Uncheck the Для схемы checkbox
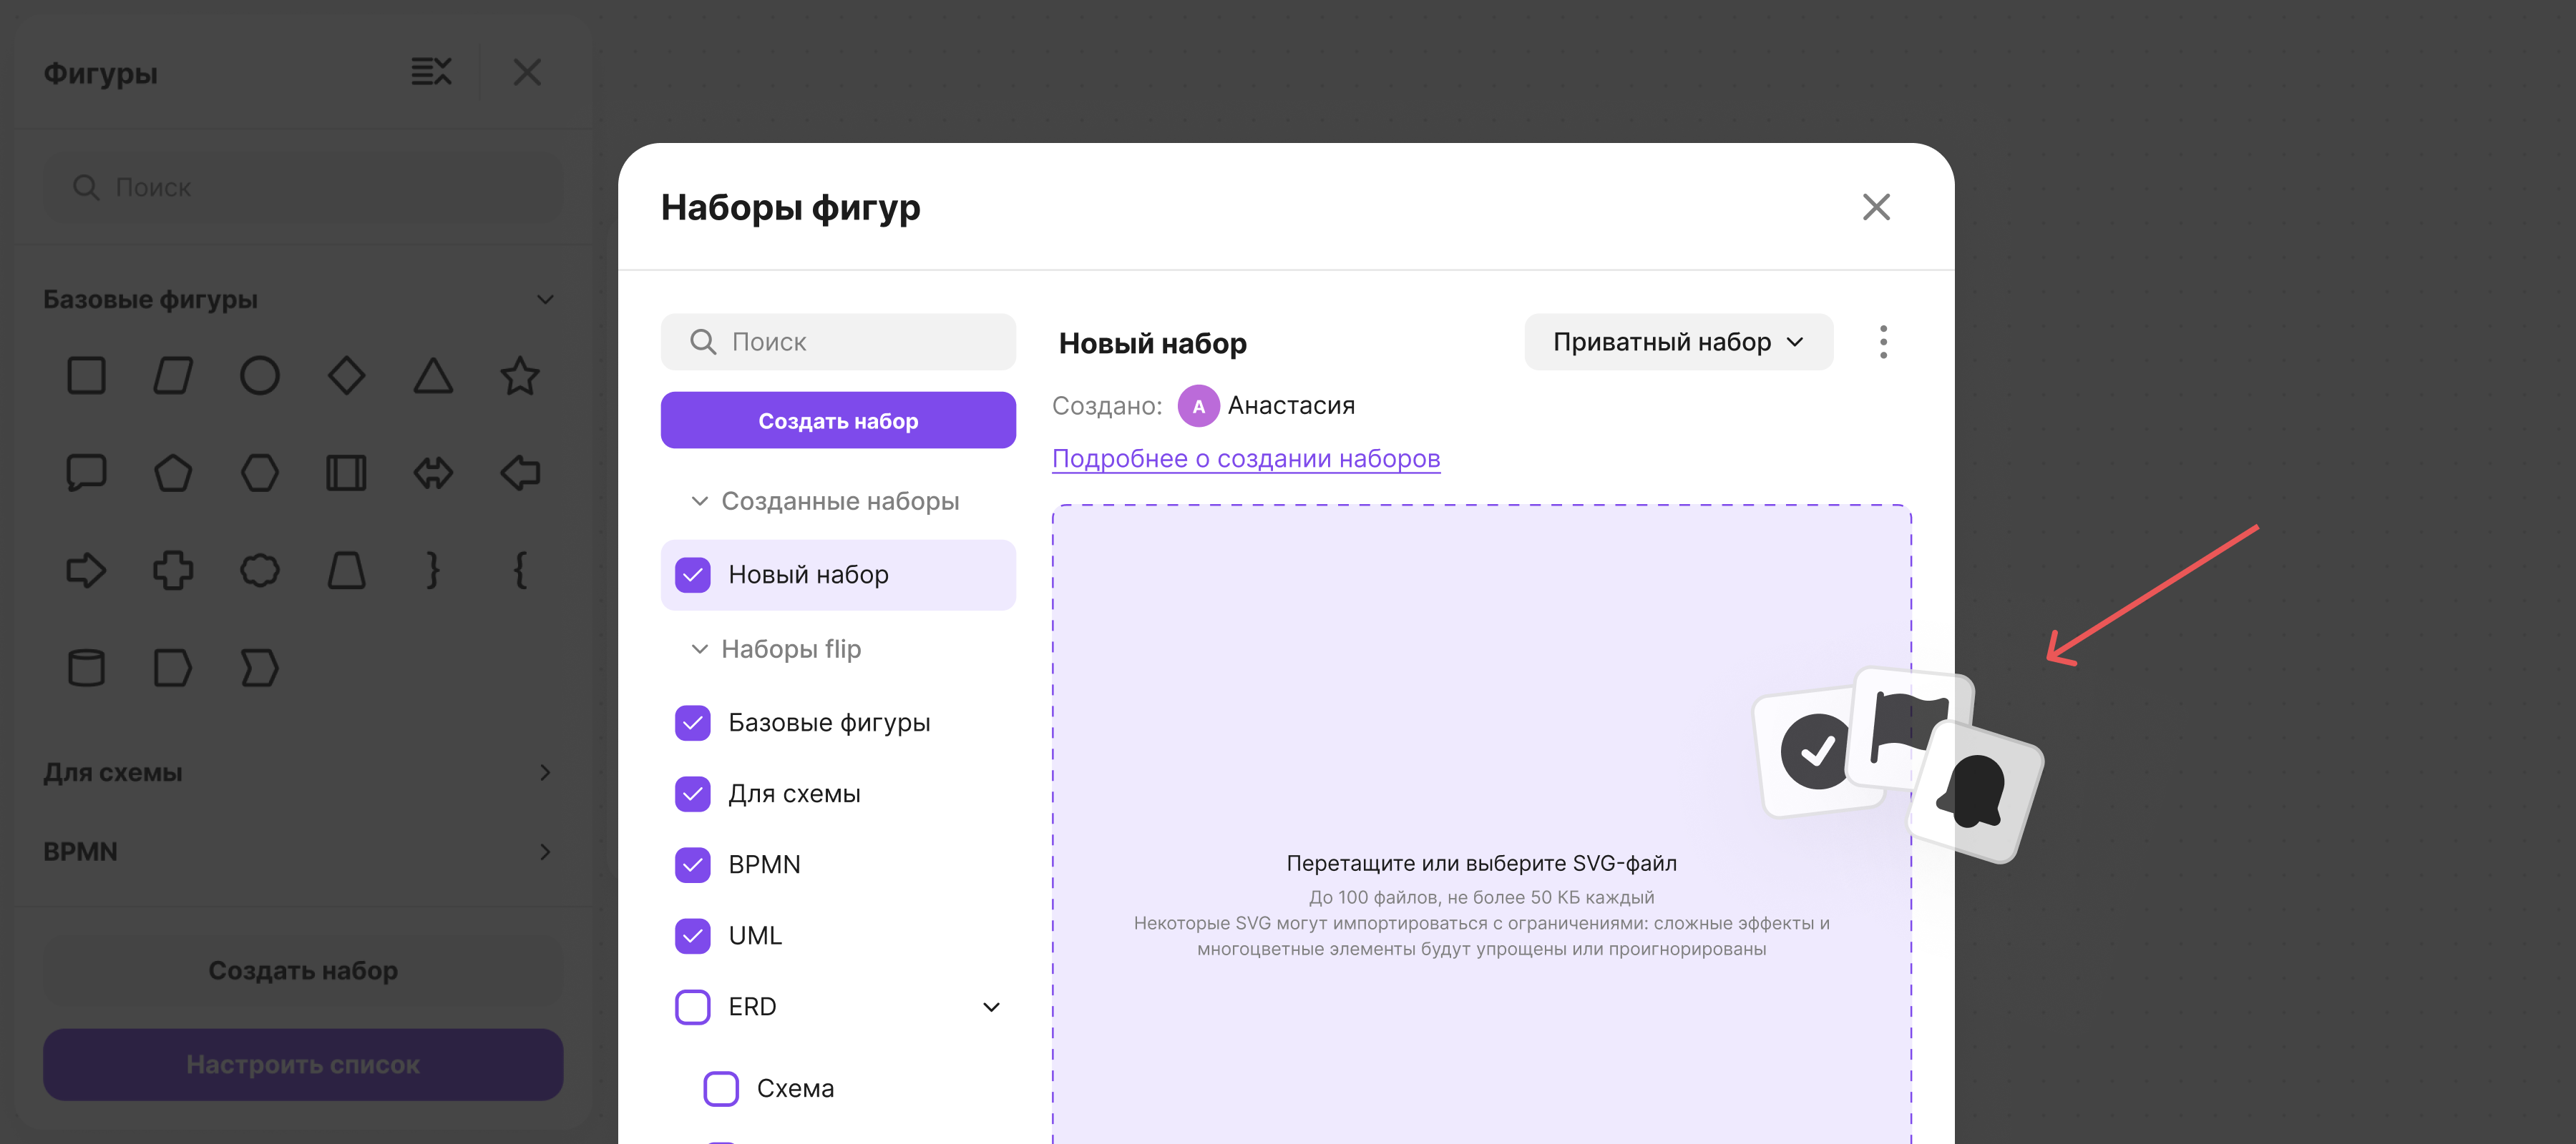Image resolution: width=2576 pixels, height=1144 pixels. [x=693, y=794]
